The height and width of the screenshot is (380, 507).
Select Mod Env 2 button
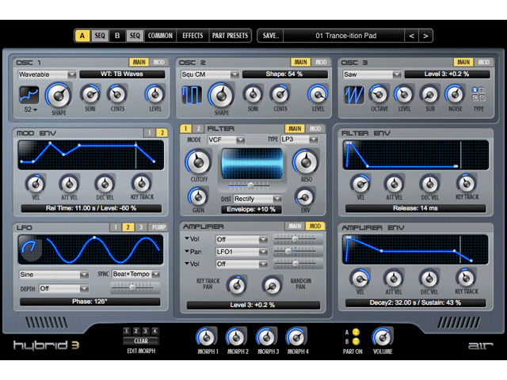click(162, 133)
